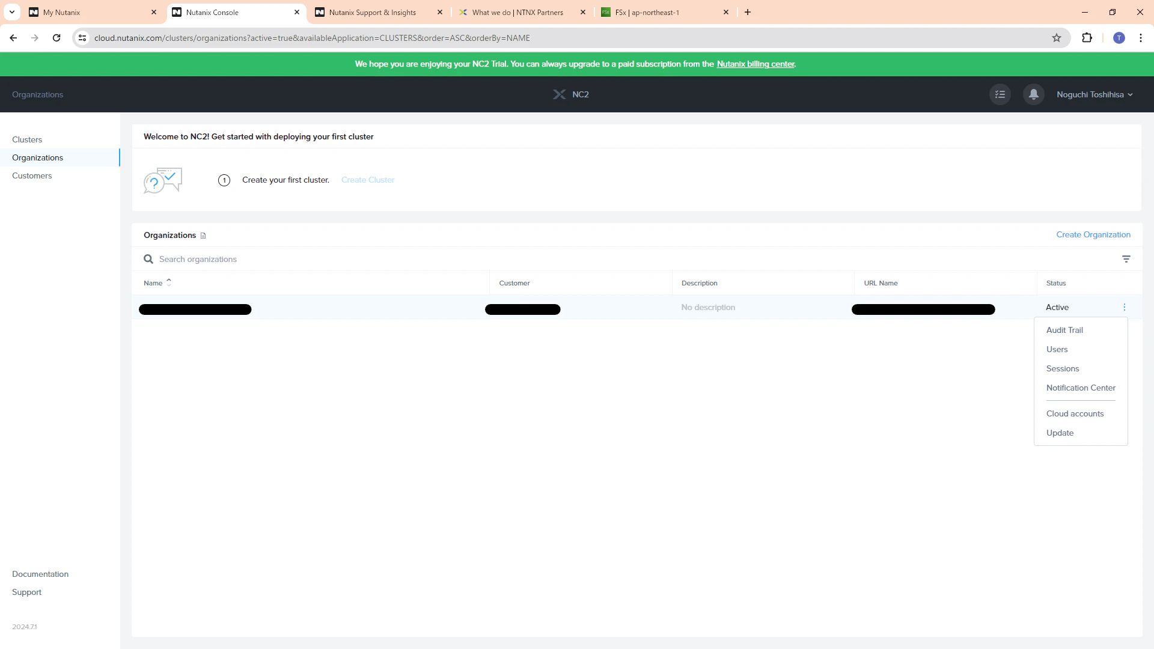Image resolution: width=1154 pixels, height=649 pixels.
Task: Open the notifications bell icon
Action: click(1034, 94)
